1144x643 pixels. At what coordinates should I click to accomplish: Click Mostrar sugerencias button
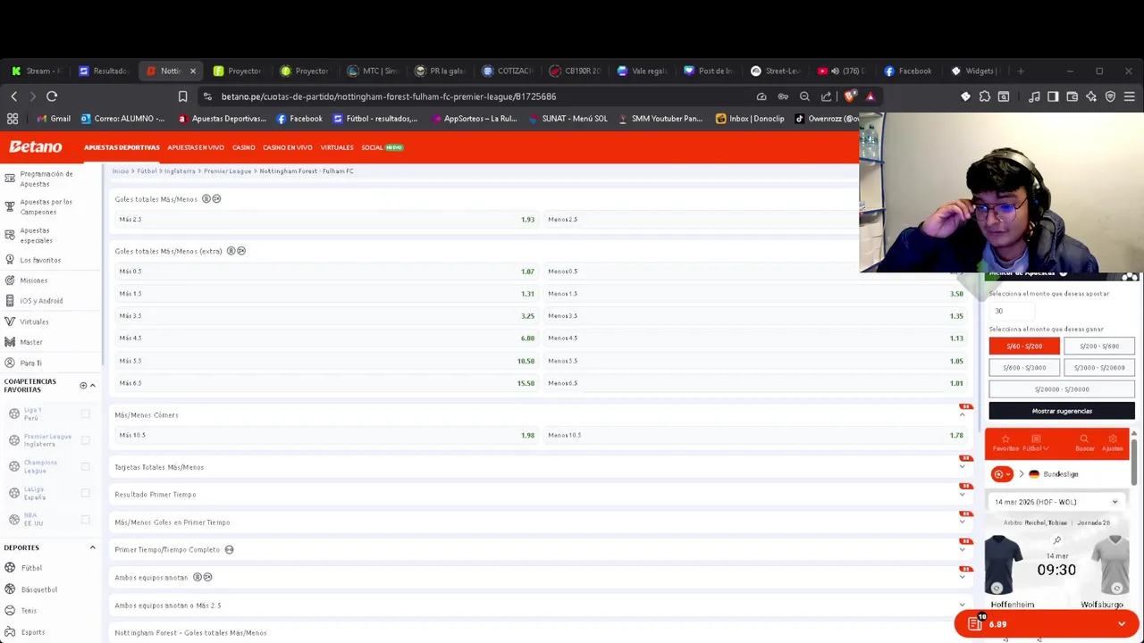tap(1062, 411)
